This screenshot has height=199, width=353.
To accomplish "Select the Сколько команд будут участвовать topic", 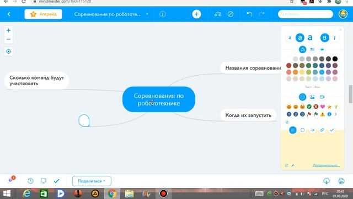I will [37, 81].
